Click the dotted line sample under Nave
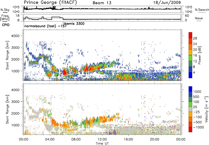209x145 pixels. pyautogui.click(x=199, y=21)
